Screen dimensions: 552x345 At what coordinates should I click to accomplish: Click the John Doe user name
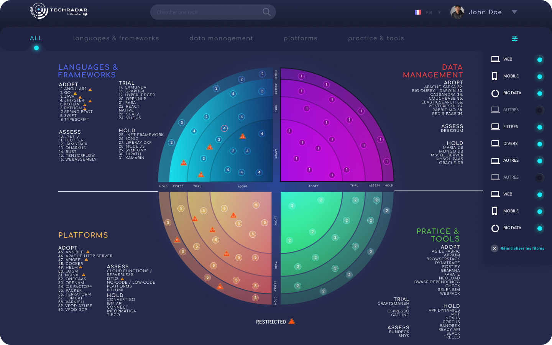(485, 12)
